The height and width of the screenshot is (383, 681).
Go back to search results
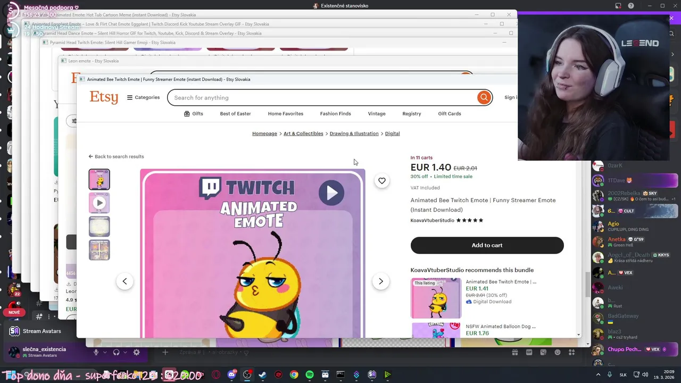coord(116,156)
